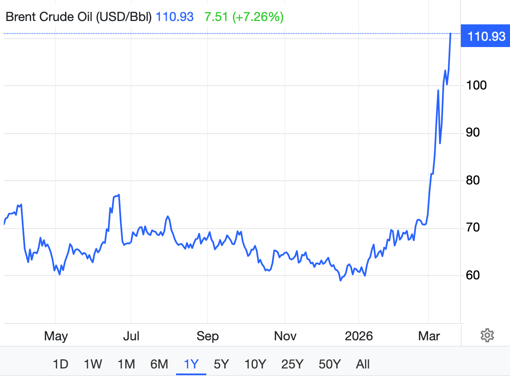This screenshot has width=510, height=384.
Task: Switch to the 6M time range
Action: click(x=159, y=364)
